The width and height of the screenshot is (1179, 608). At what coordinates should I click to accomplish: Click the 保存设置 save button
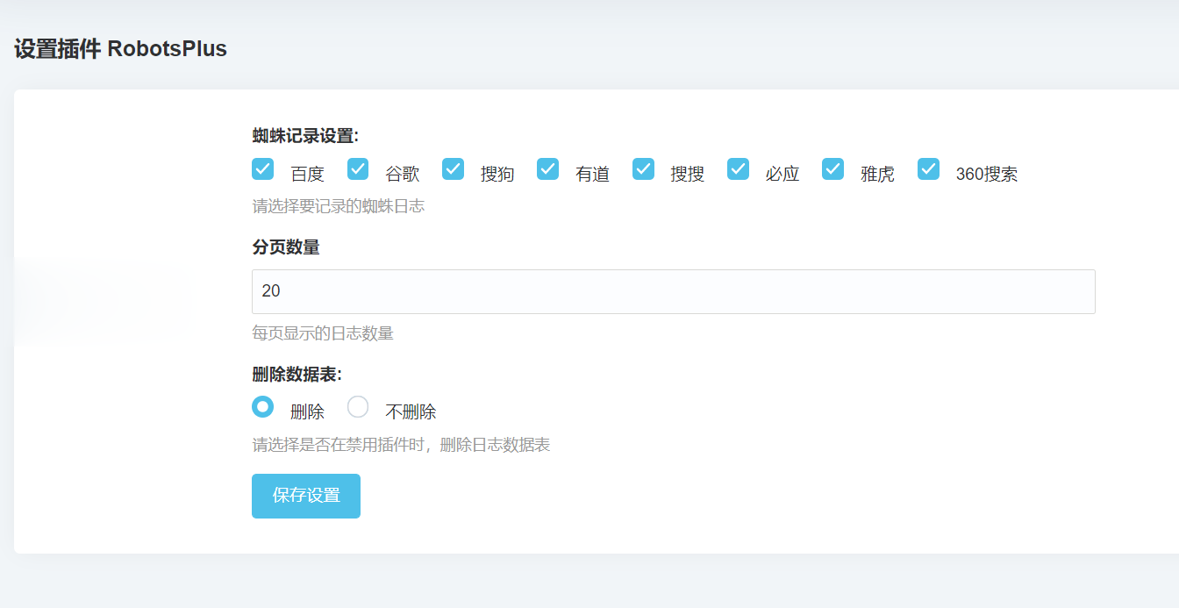click(305, 496)
